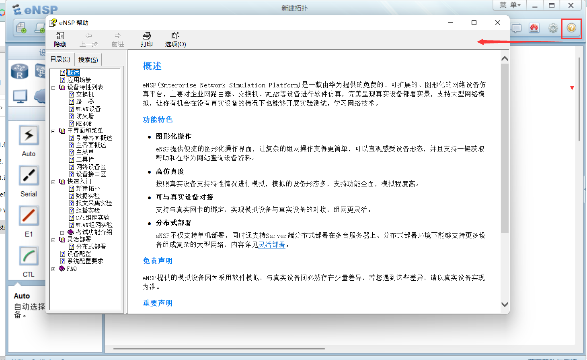Click the 重要声明 heading in the article
The width and height of the screenshot is (587, 360).
coord(158,303)
